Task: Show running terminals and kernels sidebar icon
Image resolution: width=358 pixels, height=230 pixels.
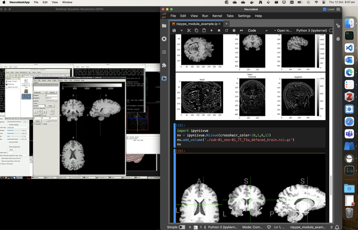Action: pyautogui.click(x=164, y=39)
